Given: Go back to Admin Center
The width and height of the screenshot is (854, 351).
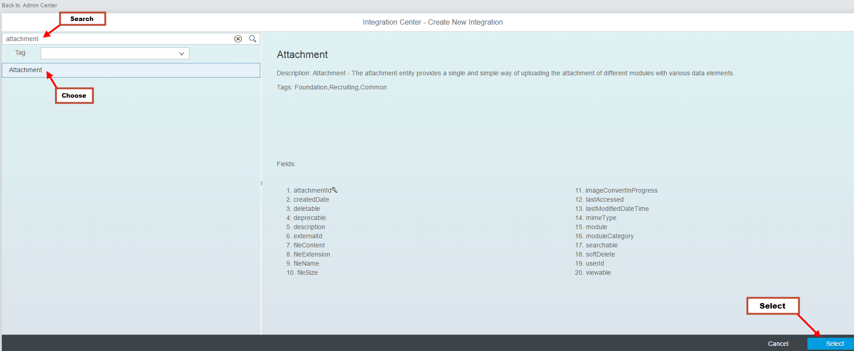Looking at the screenshot, I should point(30,5).
